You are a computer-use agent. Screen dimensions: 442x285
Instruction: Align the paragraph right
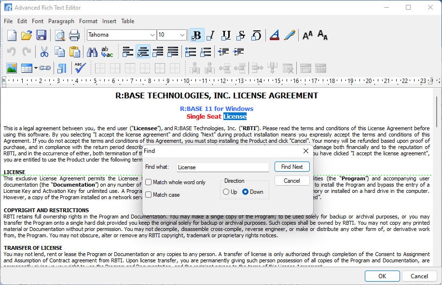158,52
